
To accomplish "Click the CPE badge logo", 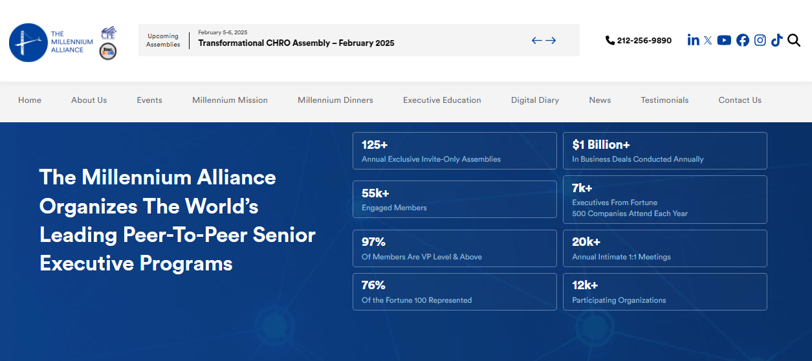I will (108, 33).
